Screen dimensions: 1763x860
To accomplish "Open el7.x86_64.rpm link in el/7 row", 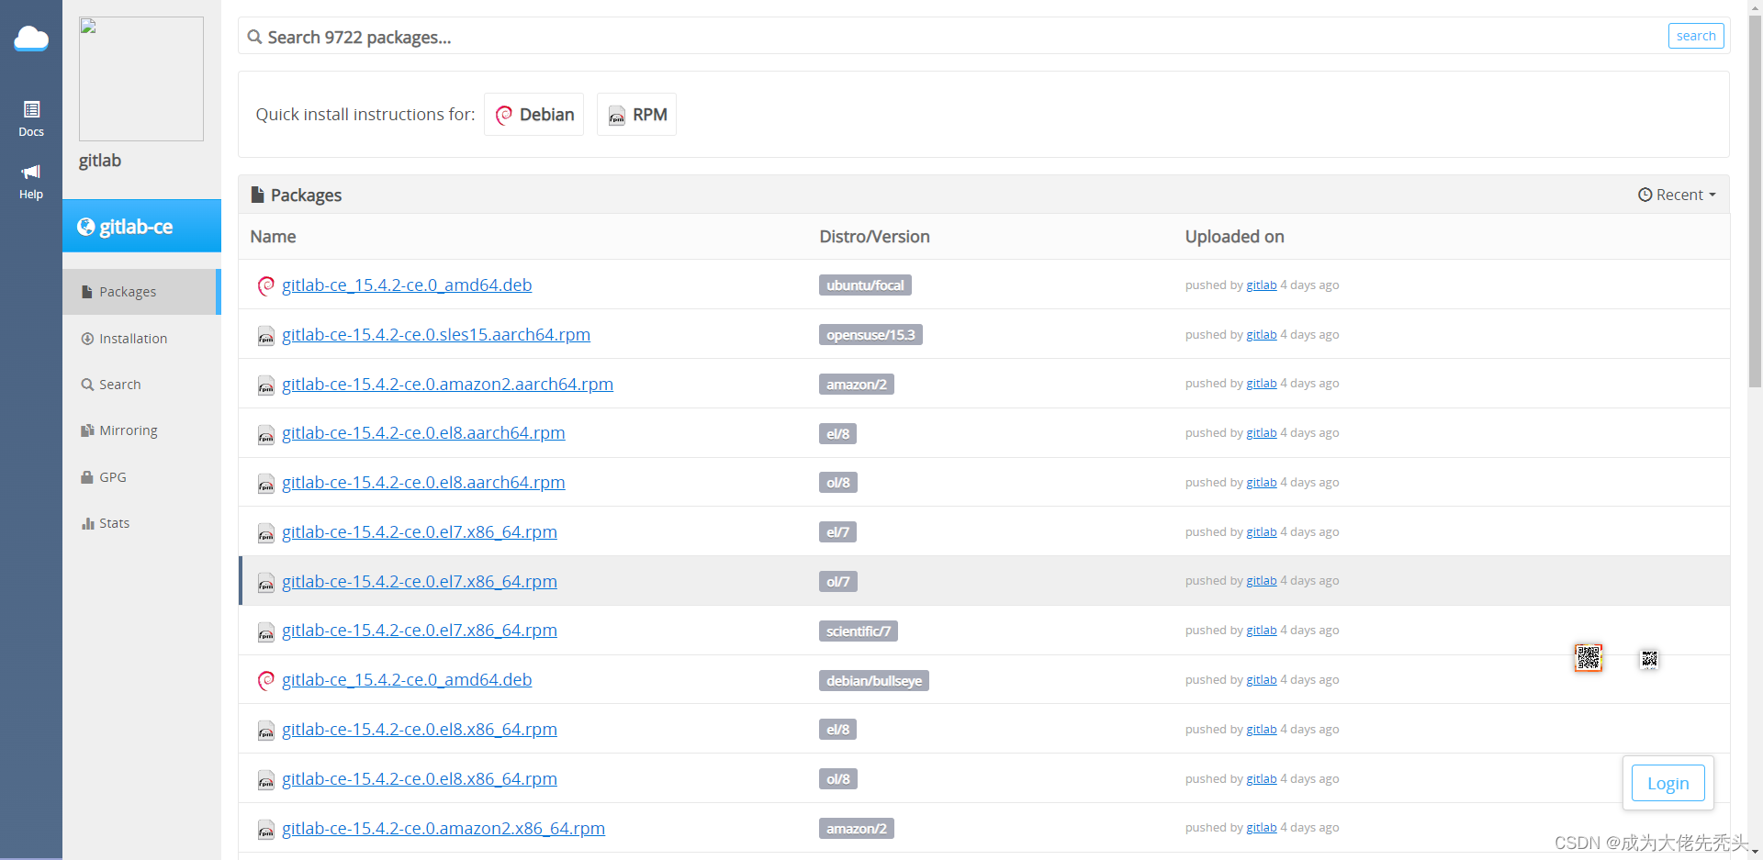I will click(x=420, y=532).
